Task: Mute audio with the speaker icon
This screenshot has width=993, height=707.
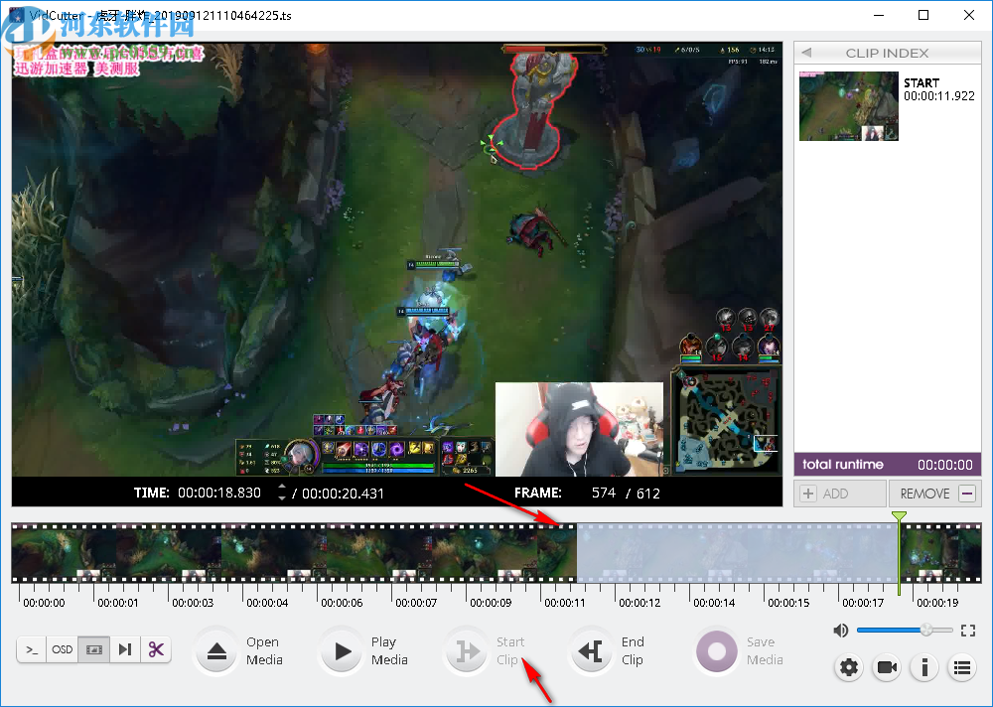Action: pos(840,631)
